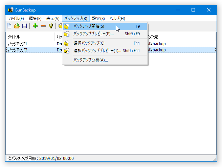Choose バックアップ分析(A)... menu entry

105,60
